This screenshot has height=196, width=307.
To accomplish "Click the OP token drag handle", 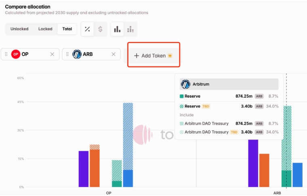I will click(x=6, y=54).
